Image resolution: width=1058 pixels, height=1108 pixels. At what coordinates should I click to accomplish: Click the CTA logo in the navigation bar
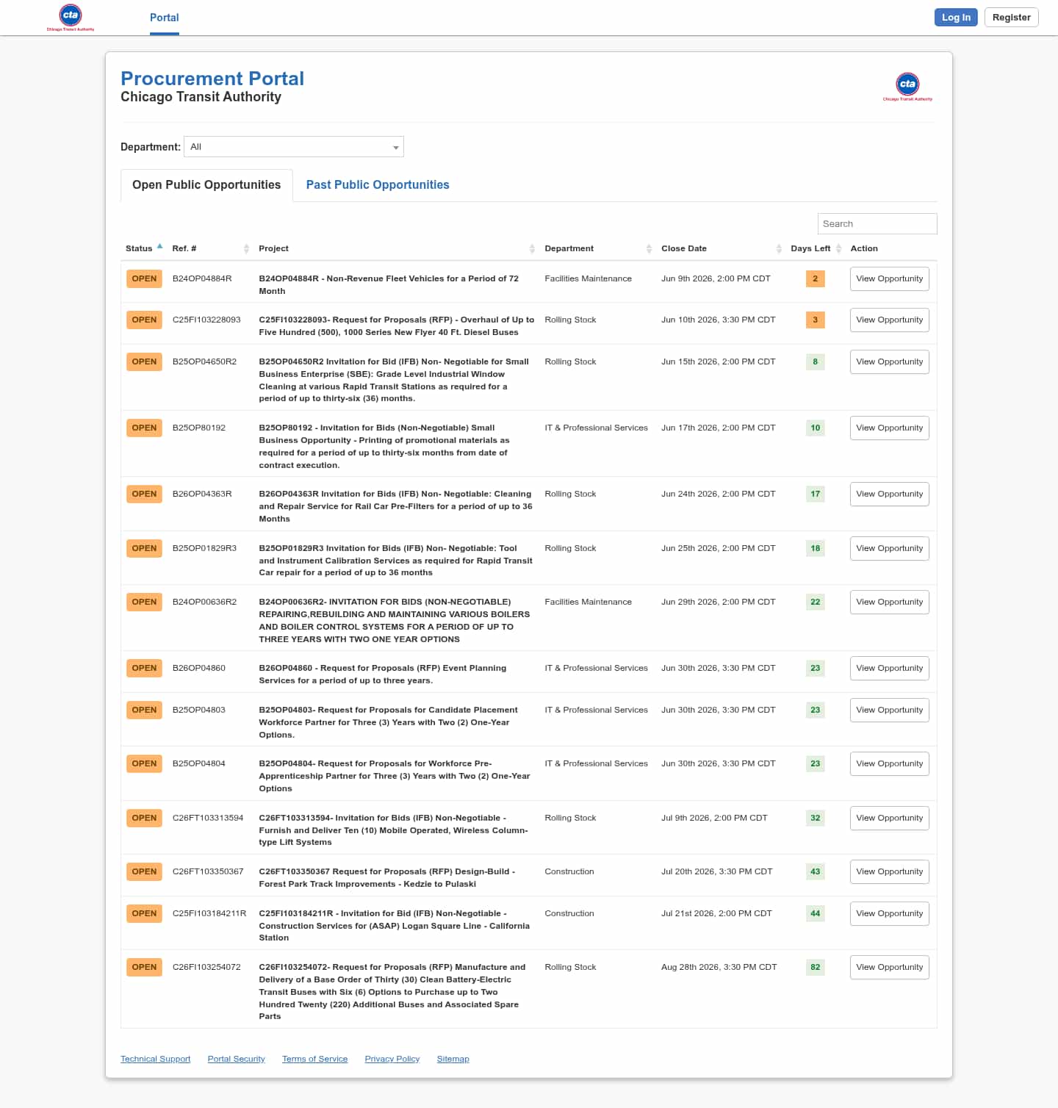71,18
